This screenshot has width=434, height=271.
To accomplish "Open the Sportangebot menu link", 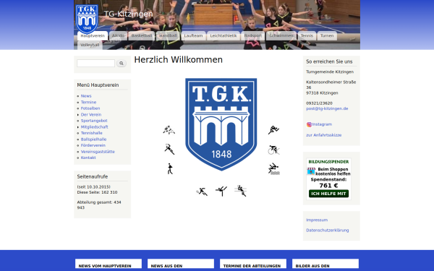I will [94, 121].
